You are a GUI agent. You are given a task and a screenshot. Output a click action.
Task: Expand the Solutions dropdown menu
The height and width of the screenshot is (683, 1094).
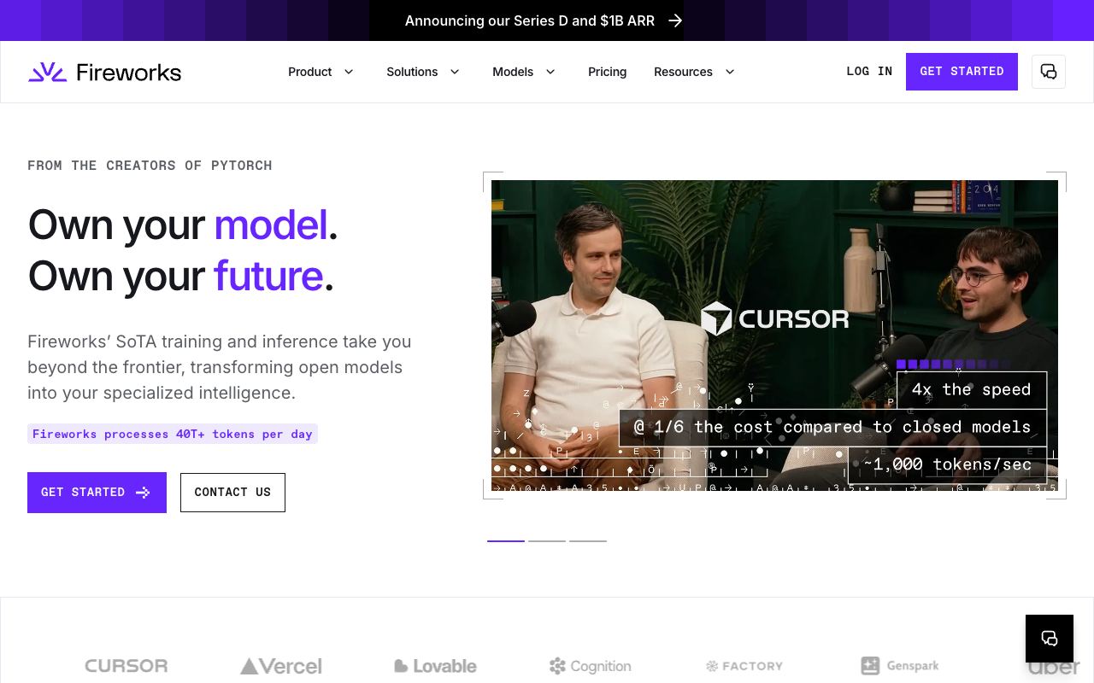click(423, 72)
